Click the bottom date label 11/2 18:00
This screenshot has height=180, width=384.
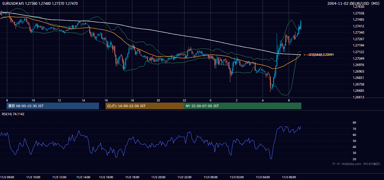pyautogui.click(x=132, y=177)
